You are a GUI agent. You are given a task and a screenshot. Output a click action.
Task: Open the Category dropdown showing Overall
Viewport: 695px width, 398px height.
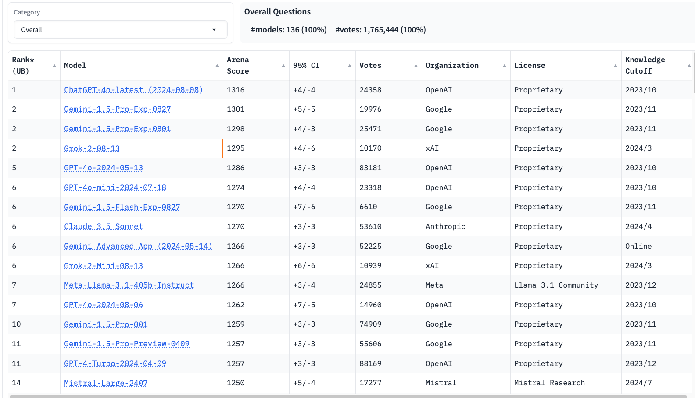[x=120, y=29]
